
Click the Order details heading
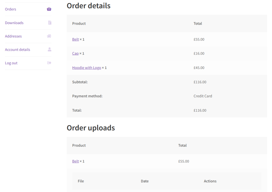(89, 6)
